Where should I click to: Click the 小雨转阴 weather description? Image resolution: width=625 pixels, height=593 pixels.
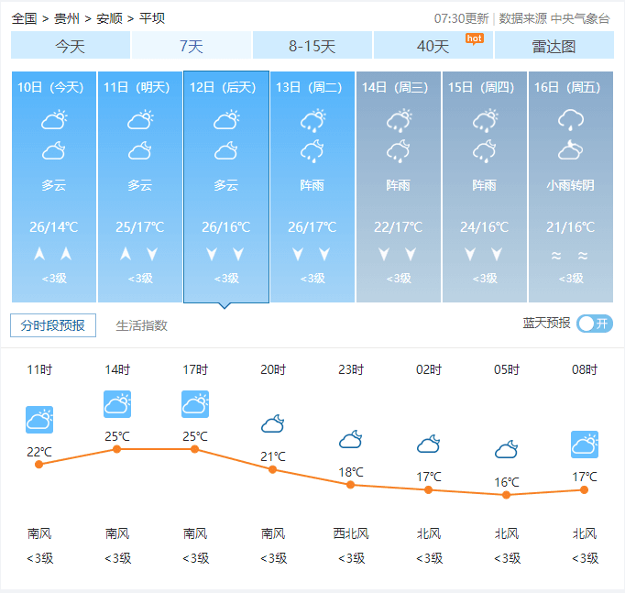(x=571, y=185)
